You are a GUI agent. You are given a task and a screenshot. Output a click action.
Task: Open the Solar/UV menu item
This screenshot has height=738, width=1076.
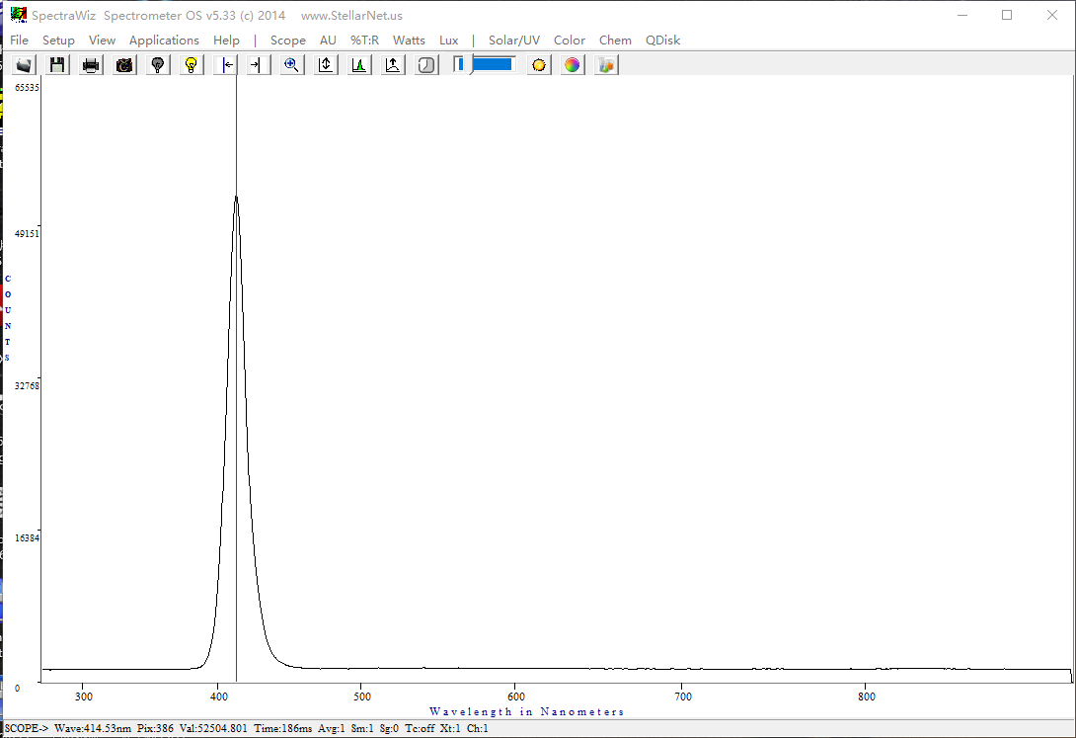tap(513, 41)
